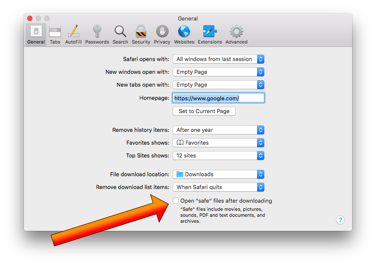Click the help question mark button
Screen dimensions: 376x265
click(340, 220)
